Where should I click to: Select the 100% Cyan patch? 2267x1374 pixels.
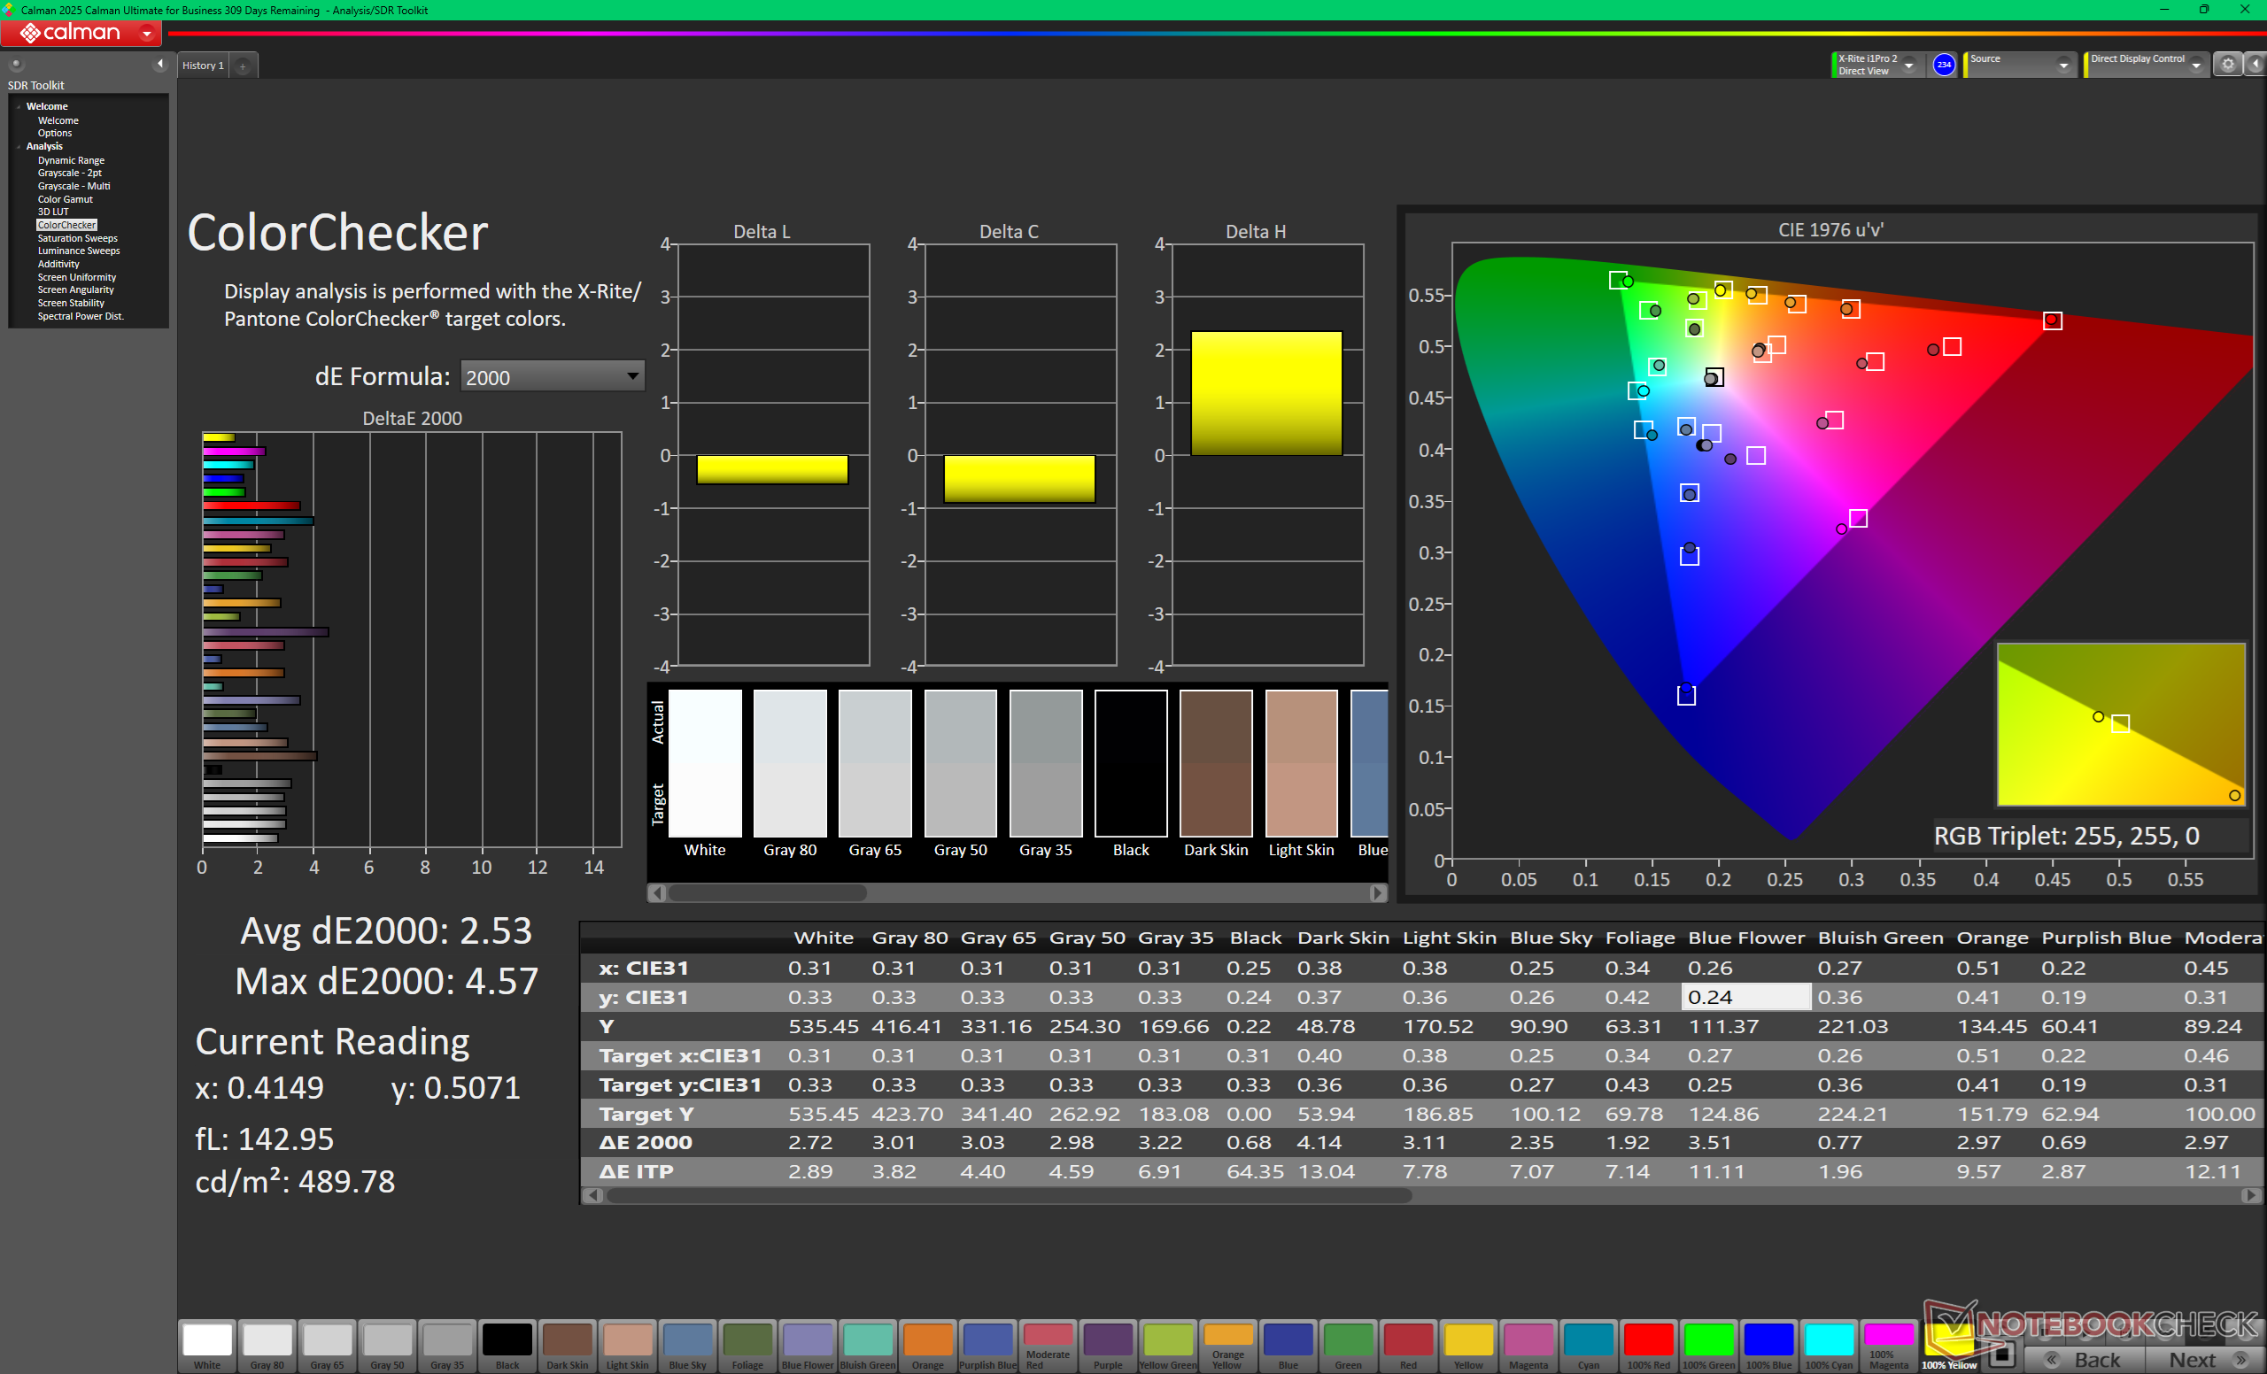[1828, 1347]
